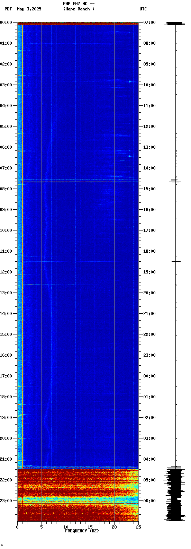Click the PDT time label '00:00'

tap(6, 23)
